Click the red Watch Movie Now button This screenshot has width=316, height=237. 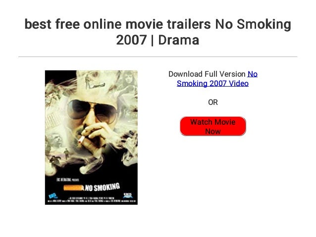point(213,126)
